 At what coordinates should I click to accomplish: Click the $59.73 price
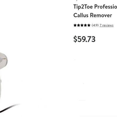point(85,39)
